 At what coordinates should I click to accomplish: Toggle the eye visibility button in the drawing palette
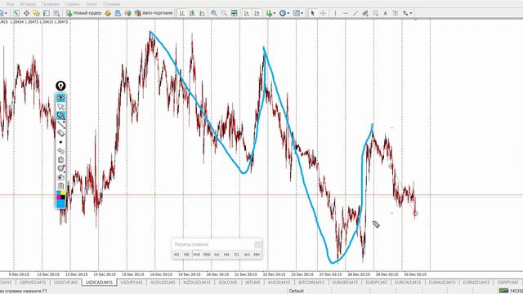60,98
